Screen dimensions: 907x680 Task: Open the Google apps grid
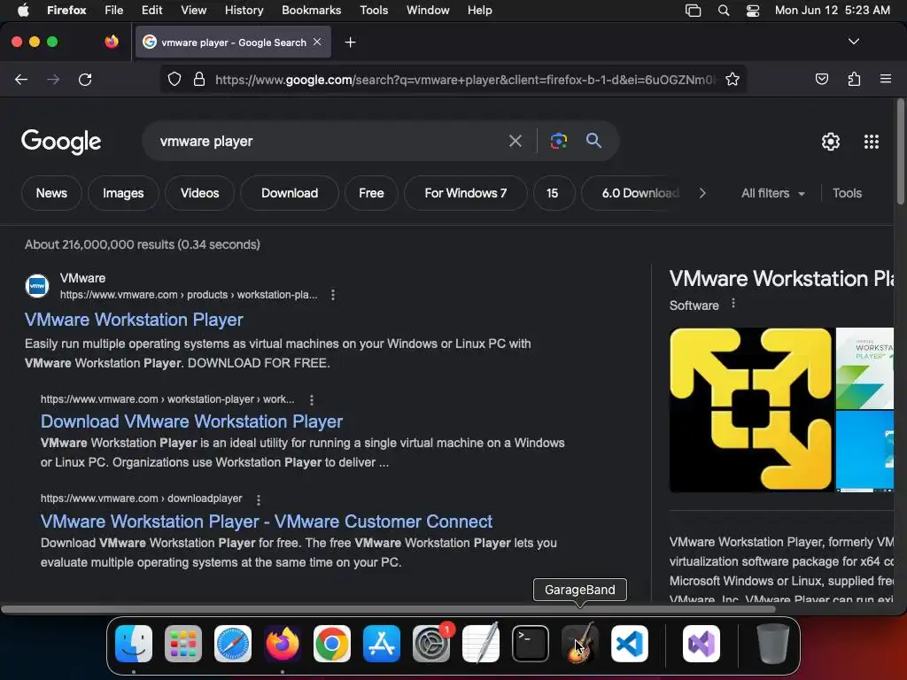tap(872, 142)
